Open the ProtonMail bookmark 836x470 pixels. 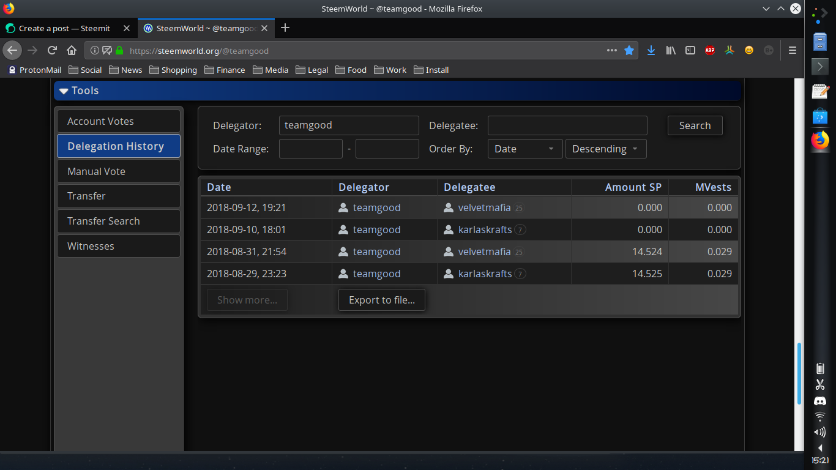pyautogui.click(x=35, y=70)
